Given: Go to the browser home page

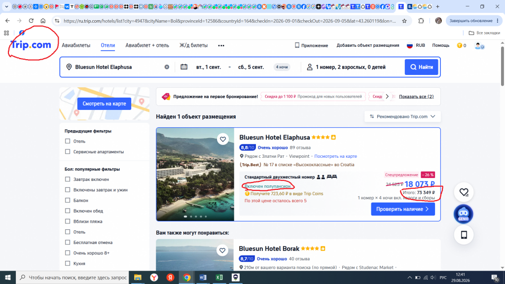Looking at the screenshot, I should [x=43, y=21].
